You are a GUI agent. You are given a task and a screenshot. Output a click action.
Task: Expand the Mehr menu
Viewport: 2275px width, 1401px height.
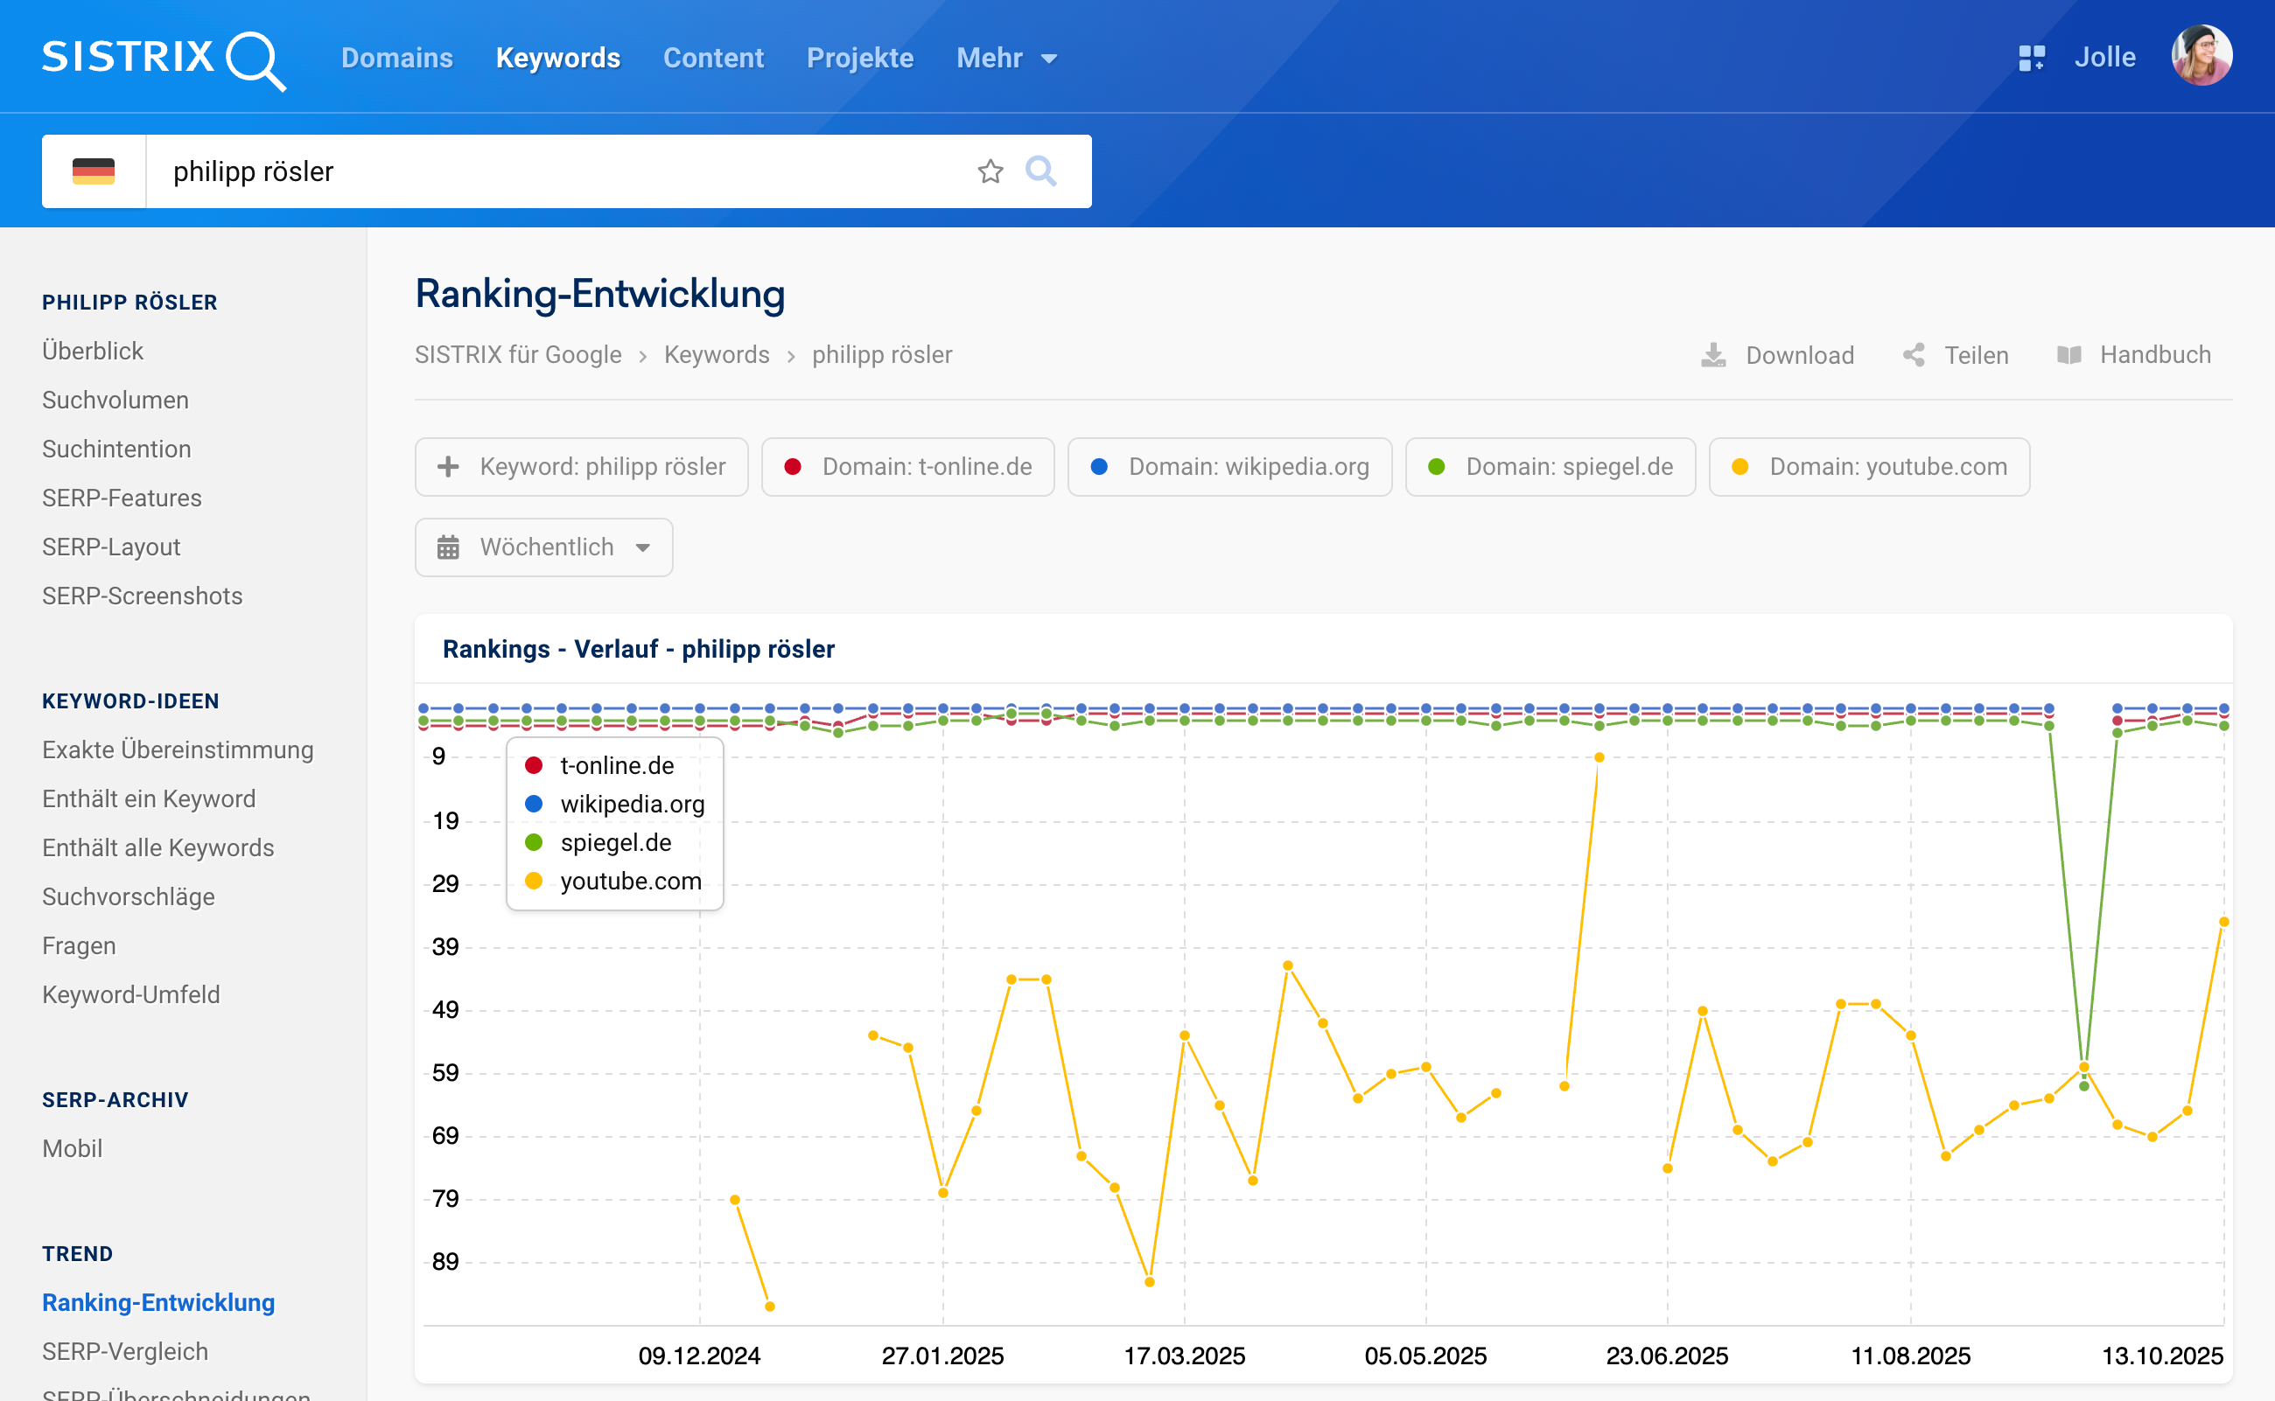1006,59
